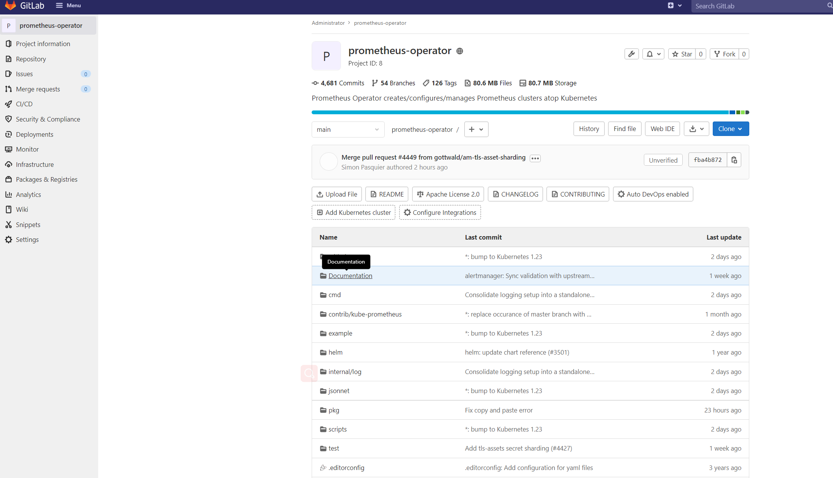The height and width of the screenshot is (478, 833).
Task: Open the main branch selector dropdown
Action: pyautogui.click(x=348, y=129)
